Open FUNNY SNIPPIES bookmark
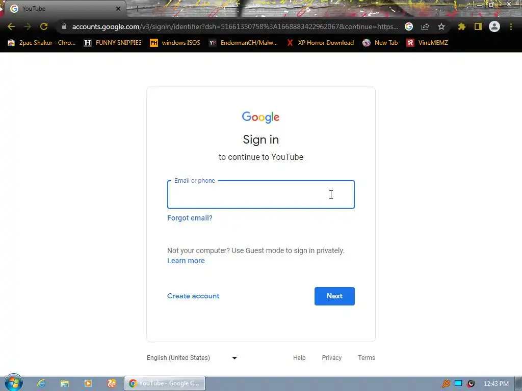 tap(113, 43)
